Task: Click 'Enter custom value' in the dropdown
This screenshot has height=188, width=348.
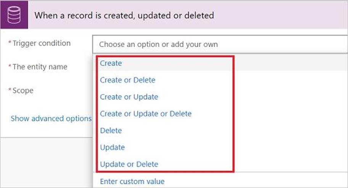Action: (x=132, y=182)
